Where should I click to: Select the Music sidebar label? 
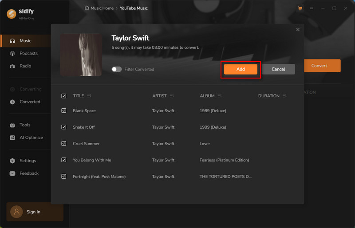coord(25,41)
